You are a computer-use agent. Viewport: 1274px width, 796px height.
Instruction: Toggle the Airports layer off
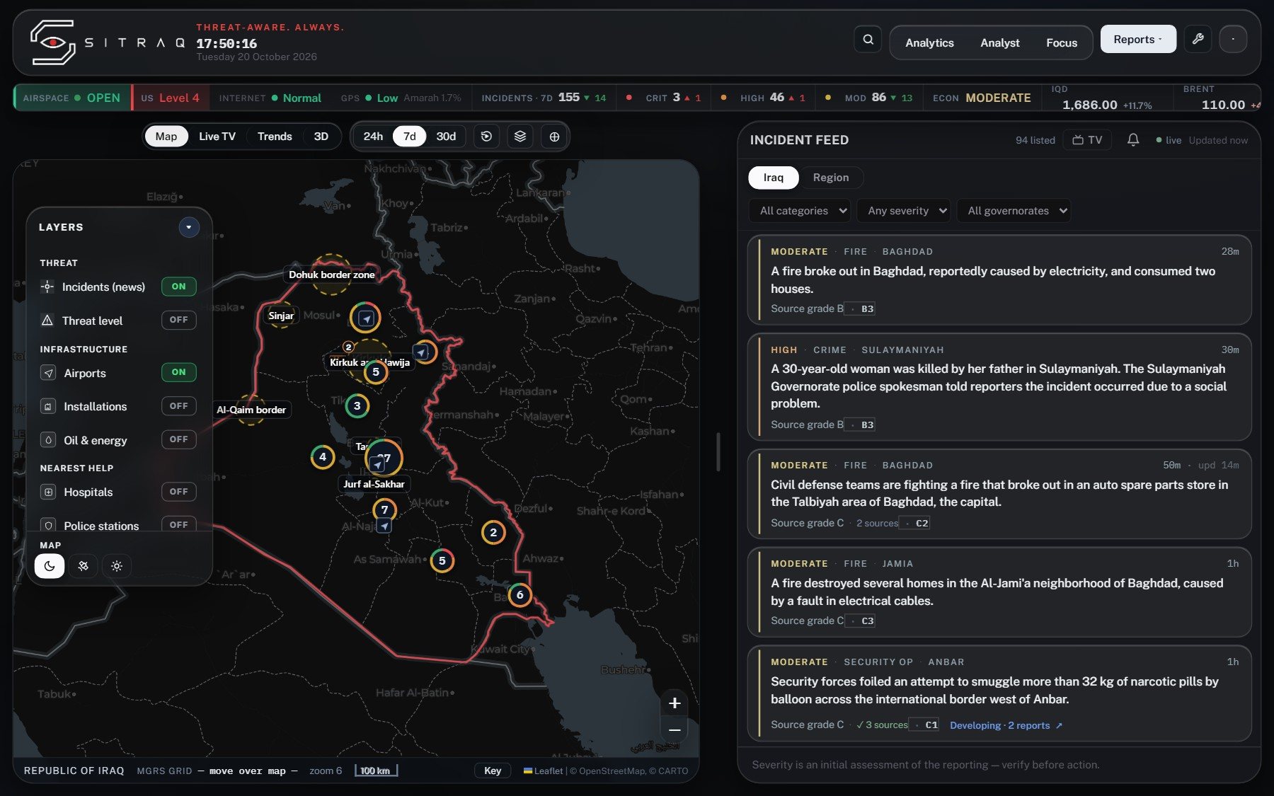click(x=178, y=372)
